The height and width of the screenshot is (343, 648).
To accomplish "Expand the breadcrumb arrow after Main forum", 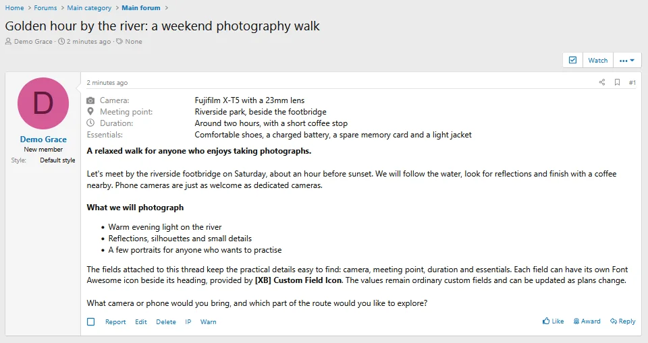I will pos(167,8).
